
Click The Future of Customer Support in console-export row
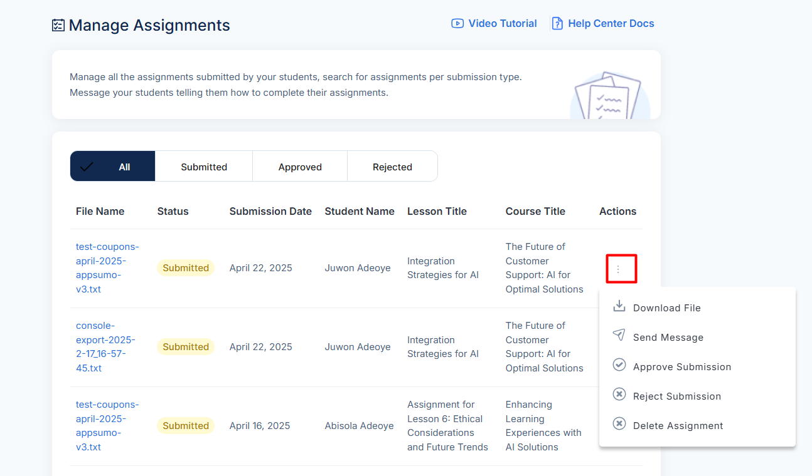(x=545, y=347)
